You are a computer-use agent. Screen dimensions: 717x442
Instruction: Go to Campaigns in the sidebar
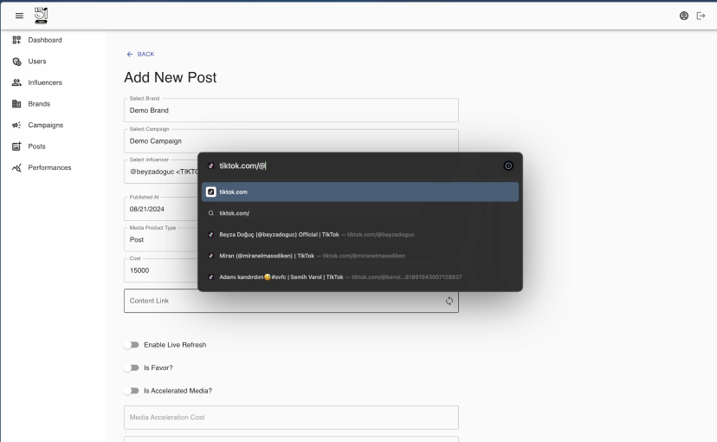pos(46,125)
